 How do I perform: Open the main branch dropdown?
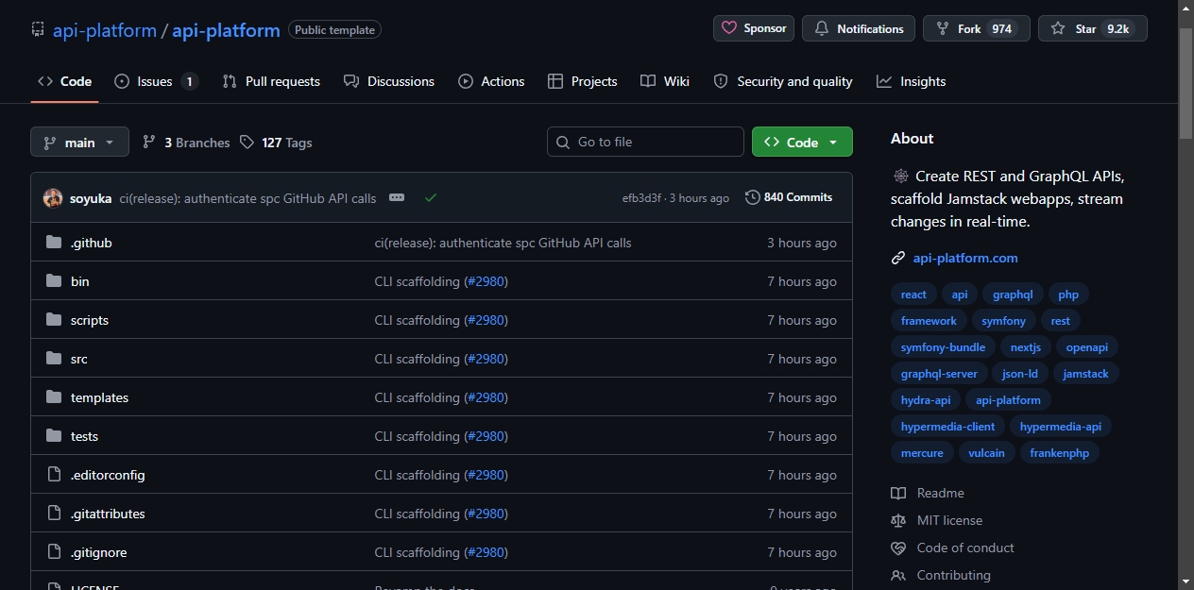pyautogui.click(x=79, y=143)
